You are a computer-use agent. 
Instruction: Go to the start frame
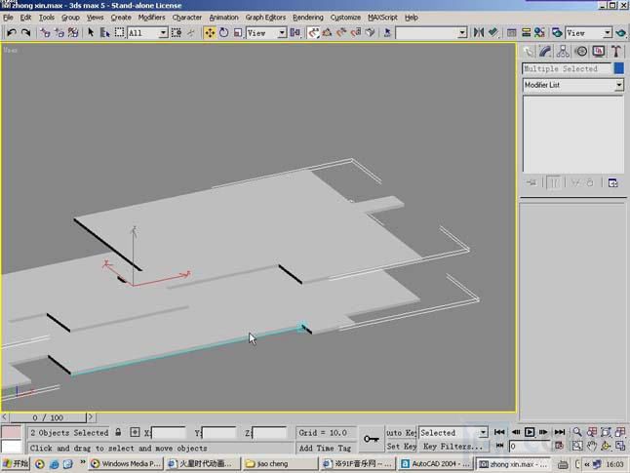499,432
